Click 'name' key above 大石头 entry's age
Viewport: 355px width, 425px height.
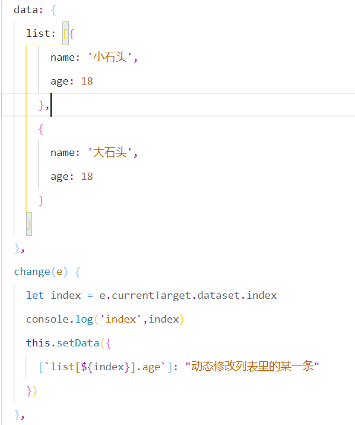[63, 152]
